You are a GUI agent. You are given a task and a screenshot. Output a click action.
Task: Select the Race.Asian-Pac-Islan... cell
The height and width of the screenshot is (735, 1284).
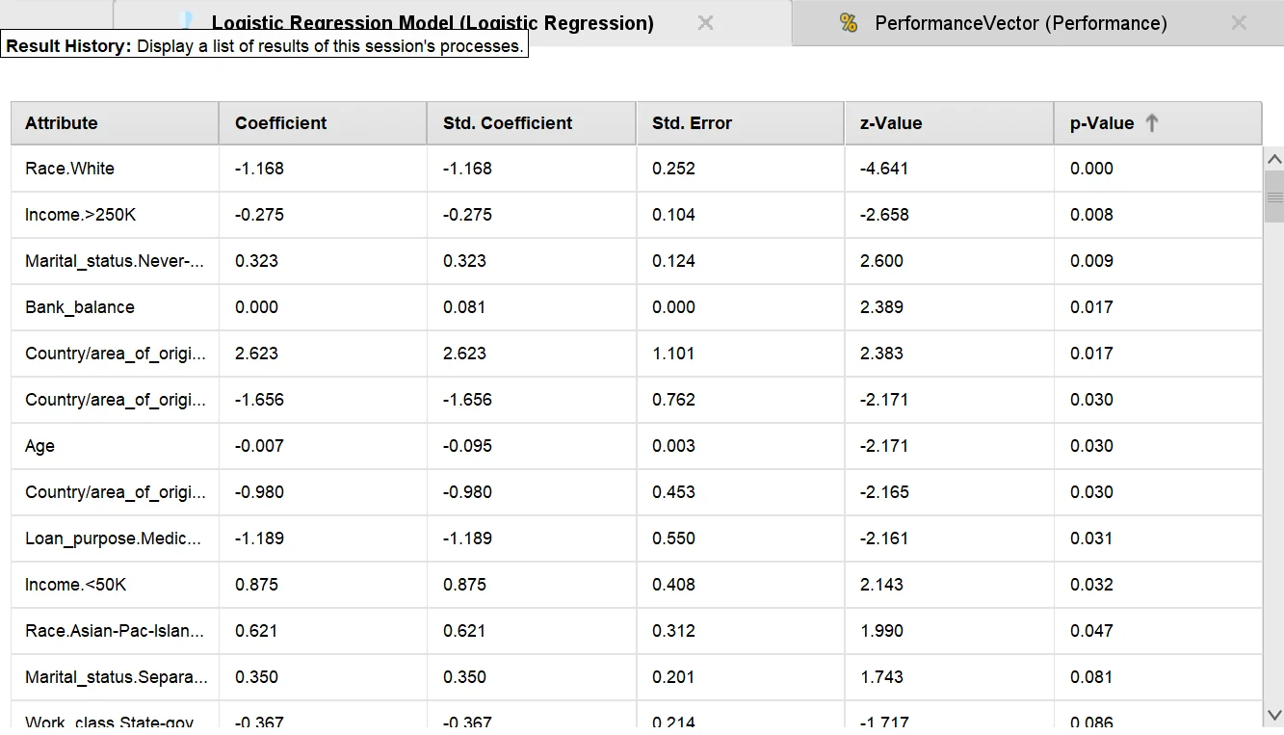coord(115,631)
